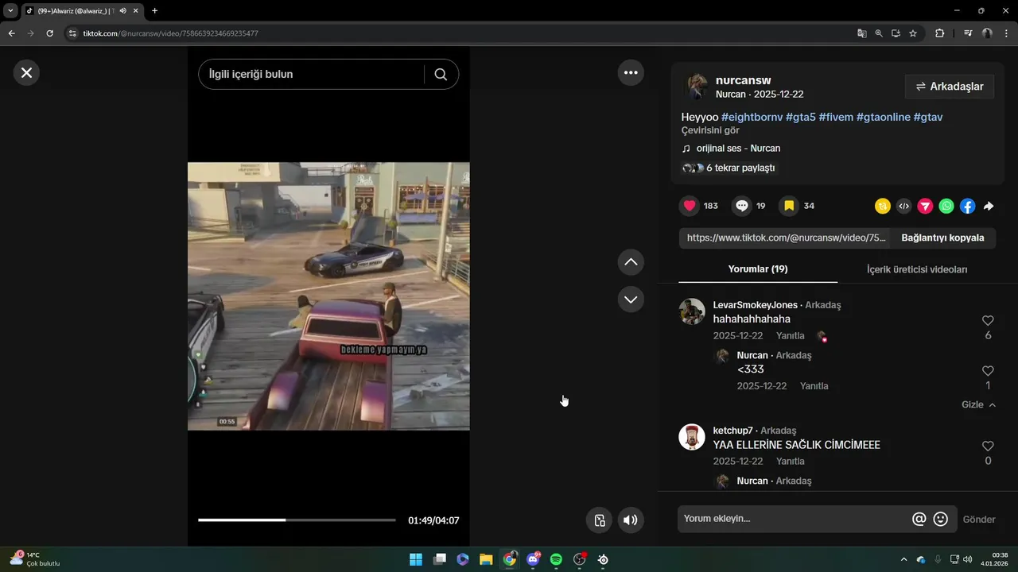Send to friends via red paper-plane icon

pyautogui.click(x=925, y=206)
